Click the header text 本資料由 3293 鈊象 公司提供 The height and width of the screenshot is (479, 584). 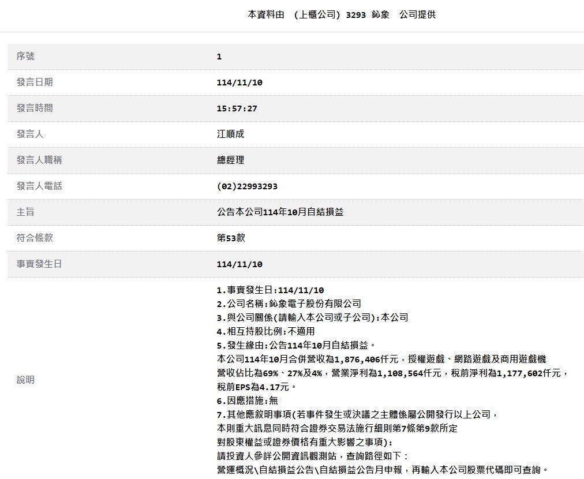tap(342, 14)
